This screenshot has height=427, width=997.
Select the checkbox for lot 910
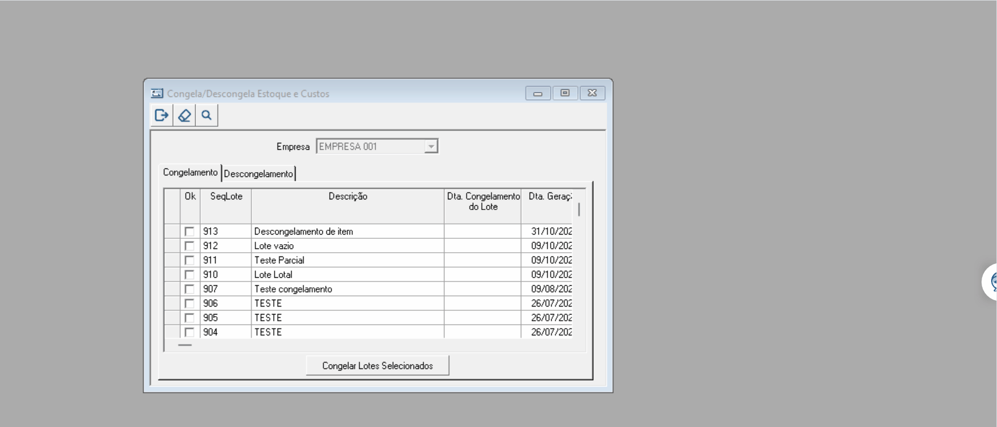pyautogui.click(x=189, y=275)
